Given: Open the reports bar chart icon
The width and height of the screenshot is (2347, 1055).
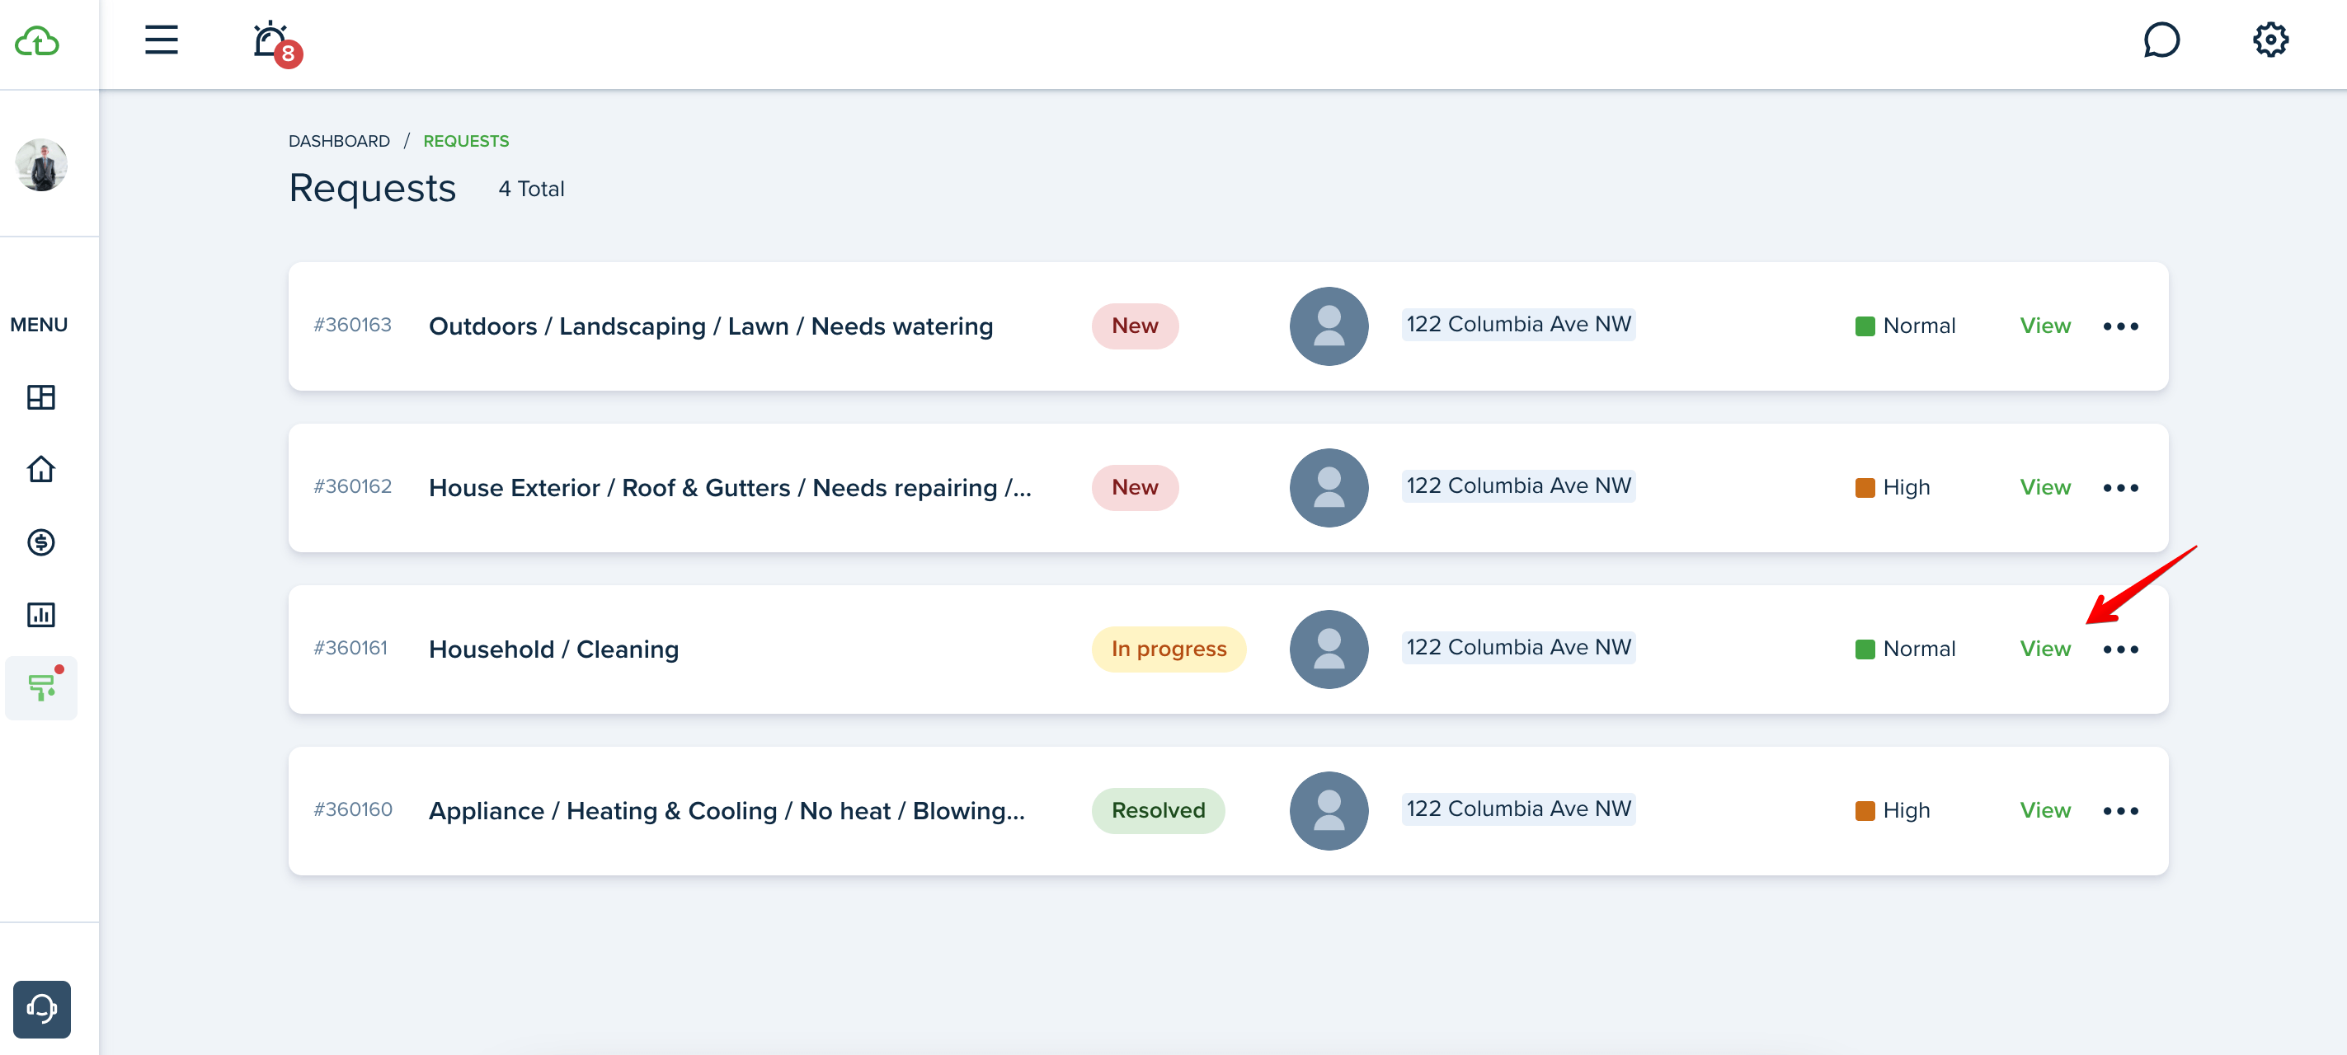Looking at the screenshot, I should coord(41,614).
